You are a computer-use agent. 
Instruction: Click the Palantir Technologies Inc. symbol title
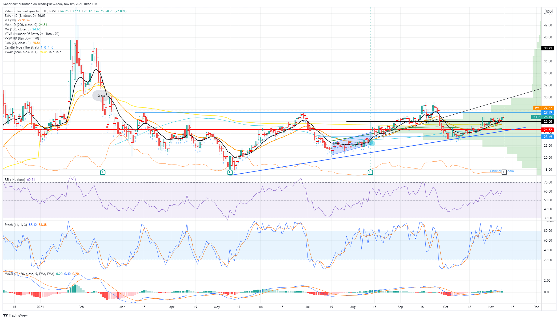tap(23, 11)
